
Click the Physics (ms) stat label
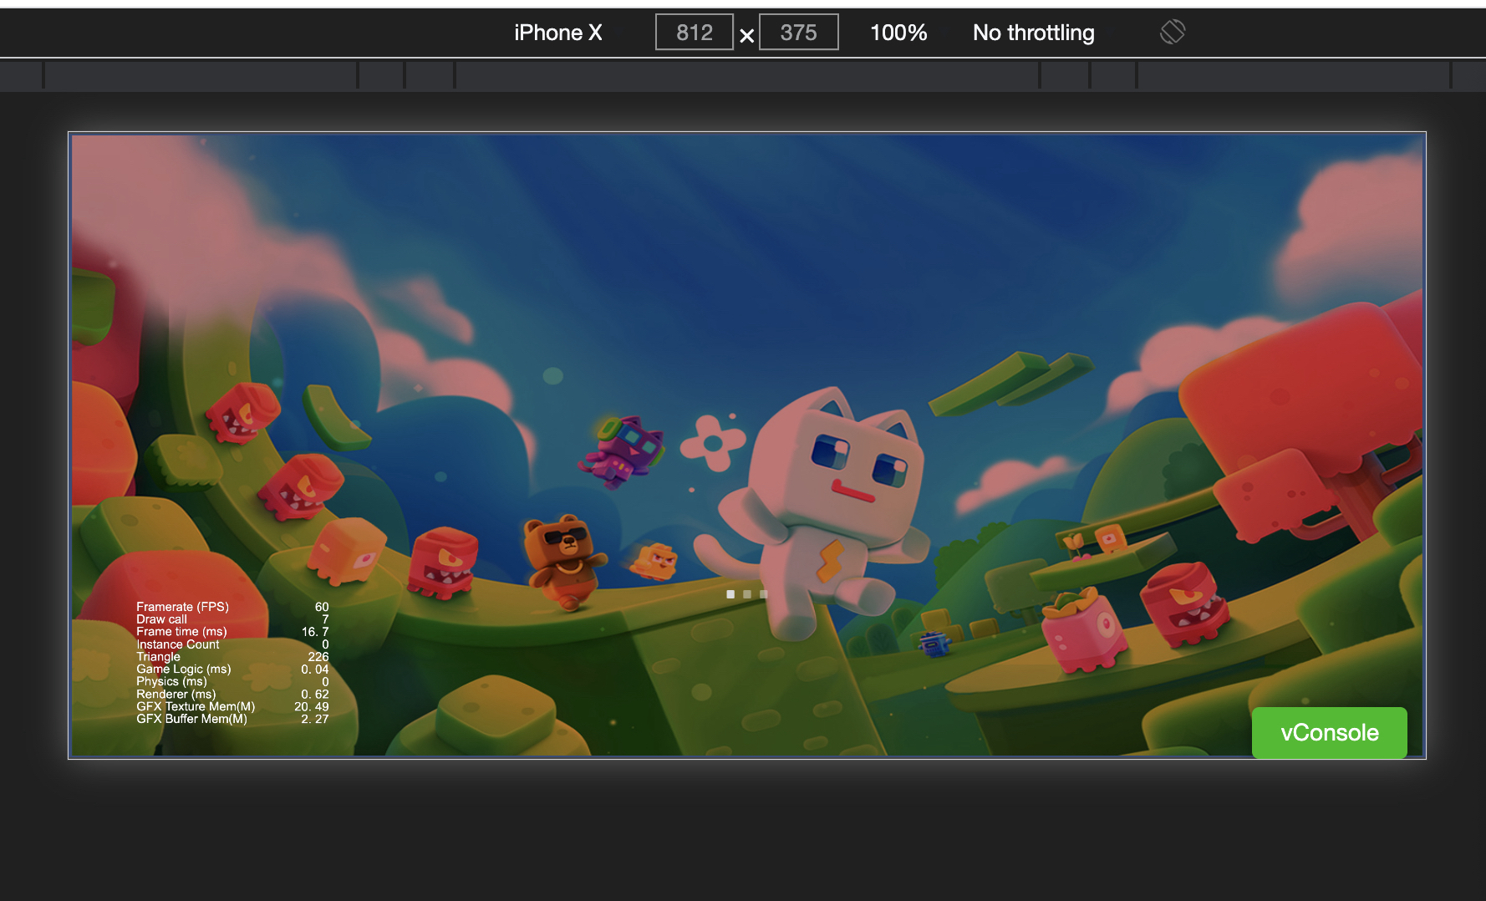(x=171, y=681)
